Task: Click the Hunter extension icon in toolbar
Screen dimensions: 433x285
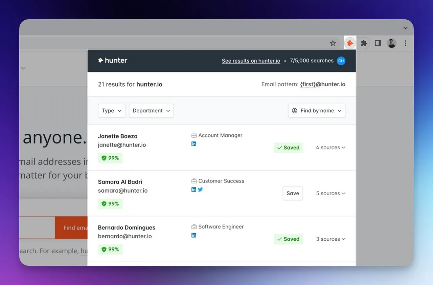Action: [350, 43]
